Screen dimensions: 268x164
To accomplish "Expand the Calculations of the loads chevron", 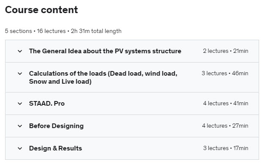I will click(x=20, y=74).
